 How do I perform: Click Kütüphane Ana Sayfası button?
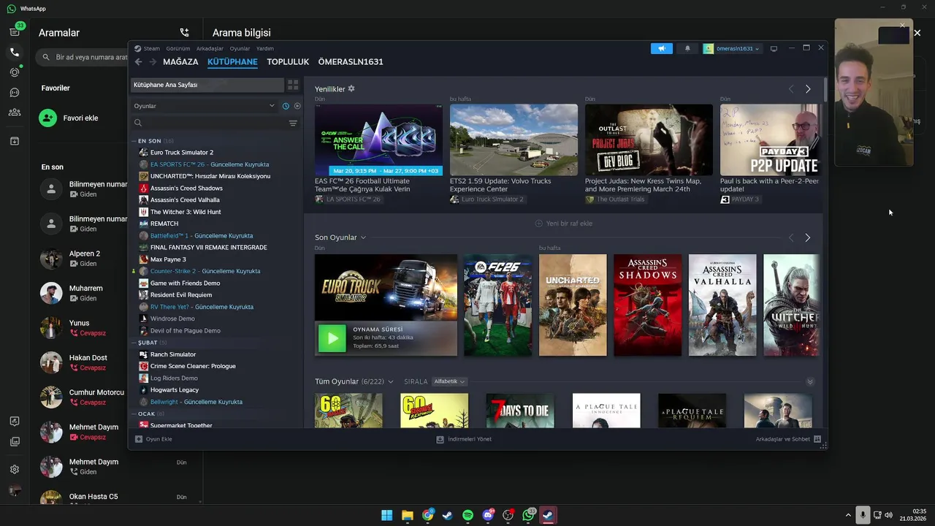207,85
